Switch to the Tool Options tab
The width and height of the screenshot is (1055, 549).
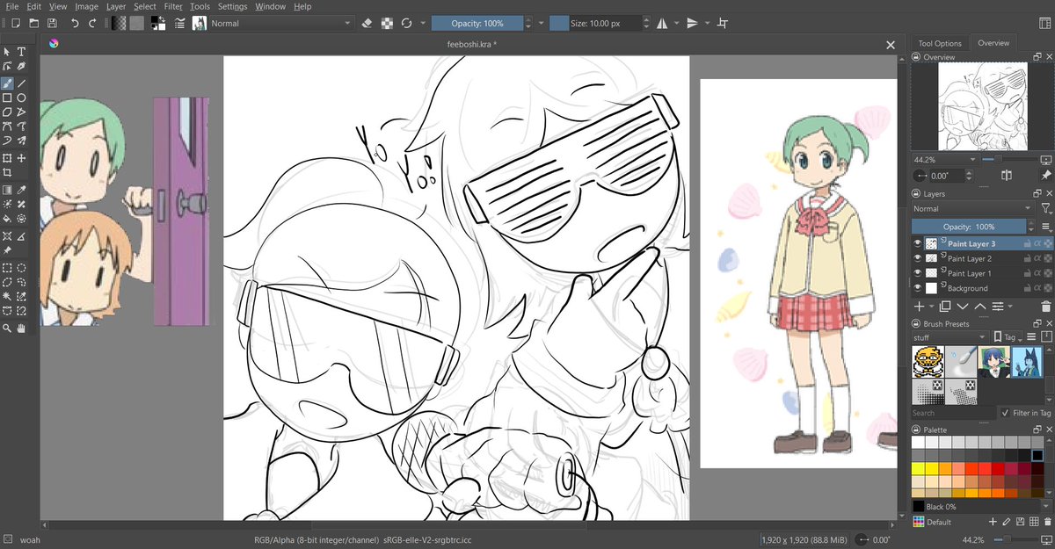[x=940, y=43]
